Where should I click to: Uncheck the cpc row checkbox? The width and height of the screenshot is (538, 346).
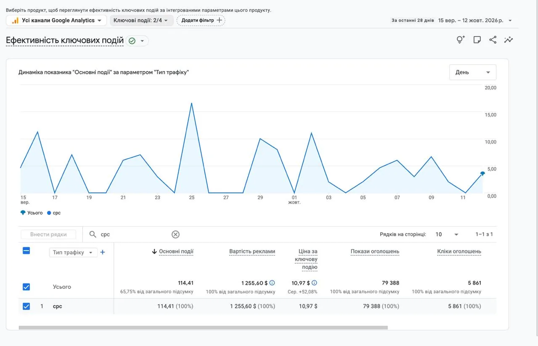[x=26, y=306]
